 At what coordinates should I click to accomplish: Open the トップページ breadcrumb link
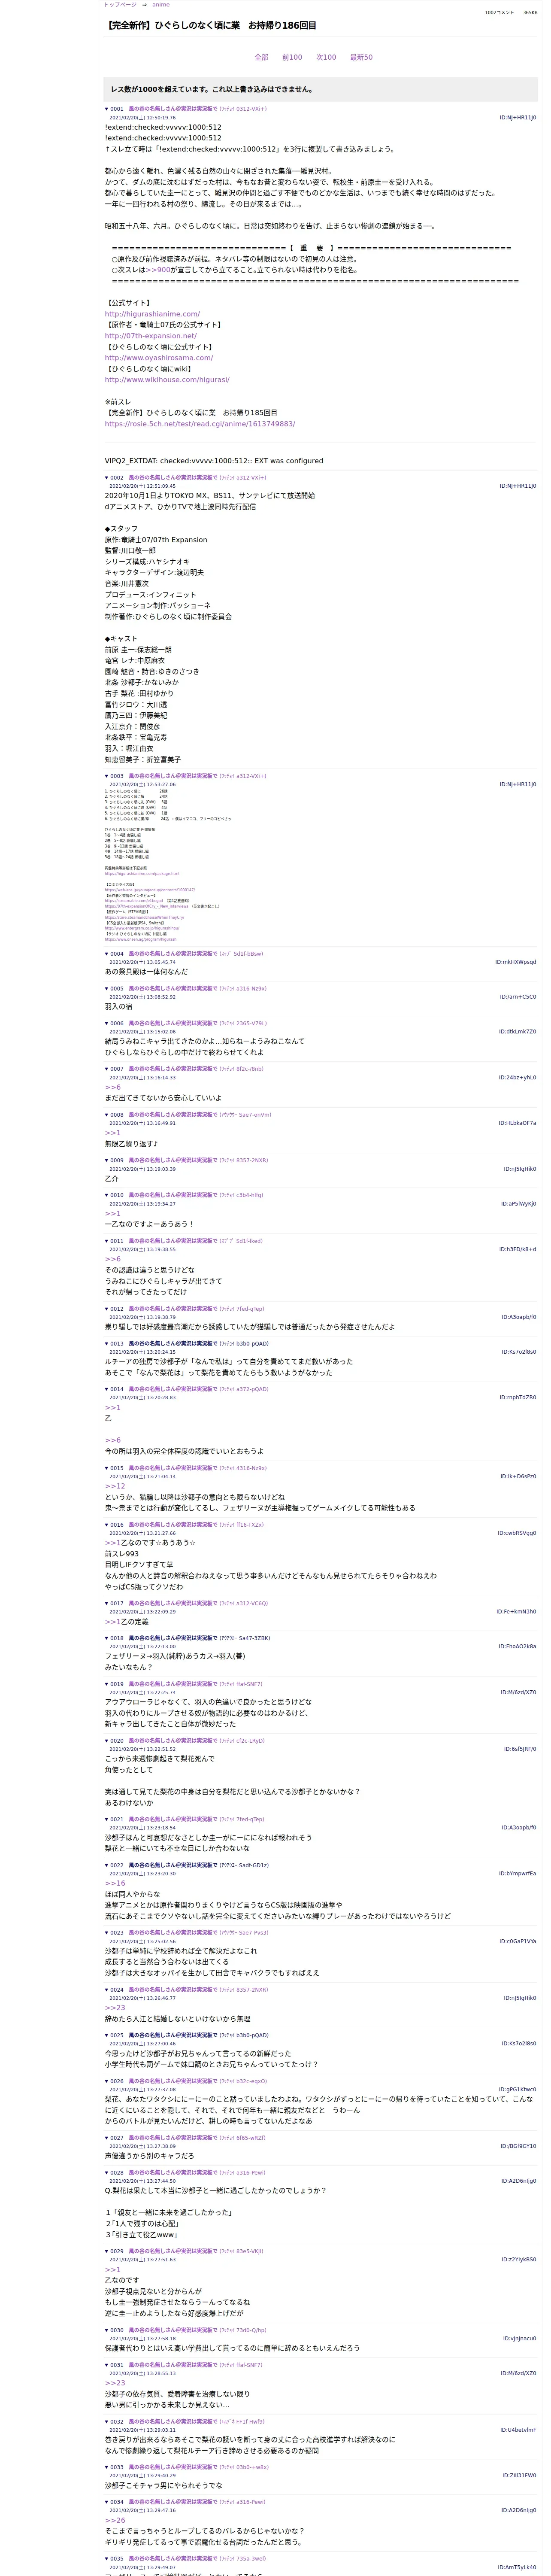pos(120,5)
